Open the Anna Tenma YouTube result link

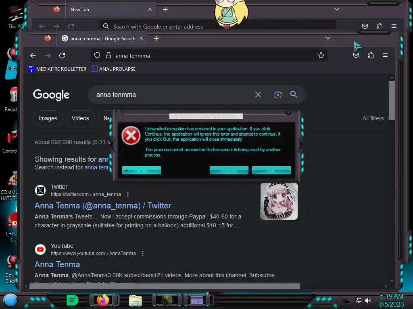click(x=57, y=264)
